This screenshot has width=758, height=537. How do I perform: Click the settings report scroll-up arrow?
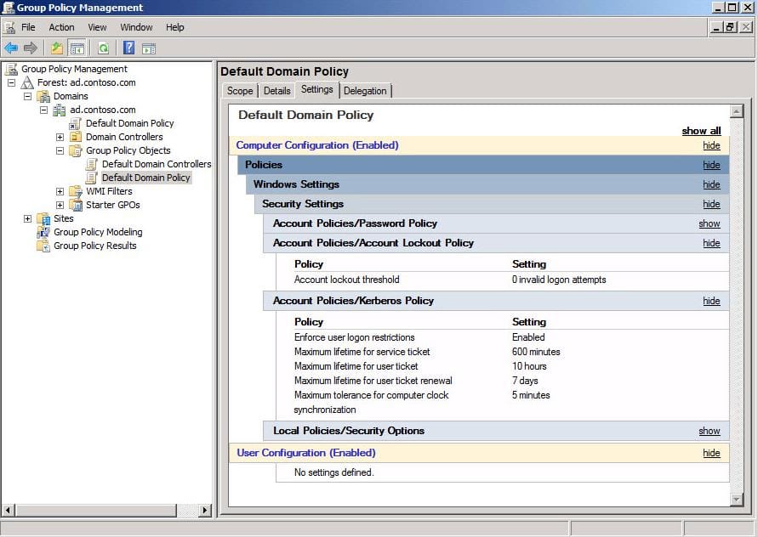[x=736, y=111]
